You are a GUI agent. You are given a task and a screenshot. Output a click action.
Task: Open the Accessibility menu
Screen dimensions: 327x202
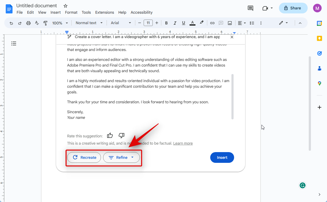141,12
